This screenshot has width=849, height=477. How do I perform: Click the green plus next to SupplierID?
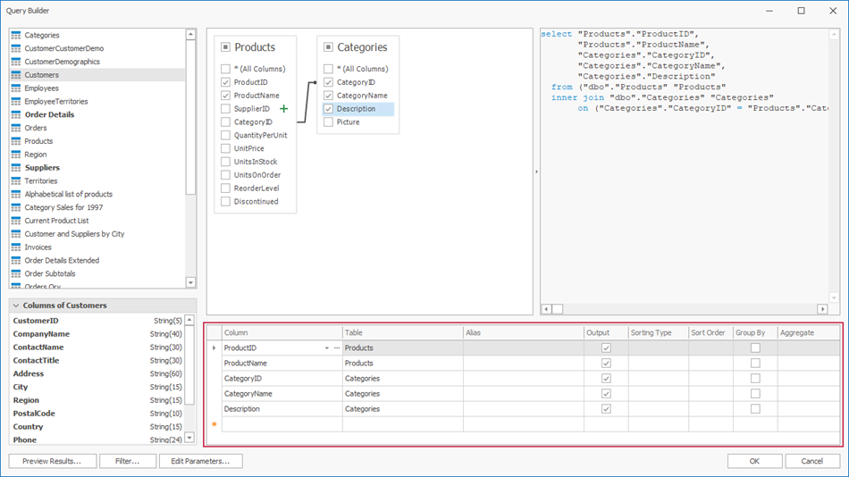[x=284, y=109]
